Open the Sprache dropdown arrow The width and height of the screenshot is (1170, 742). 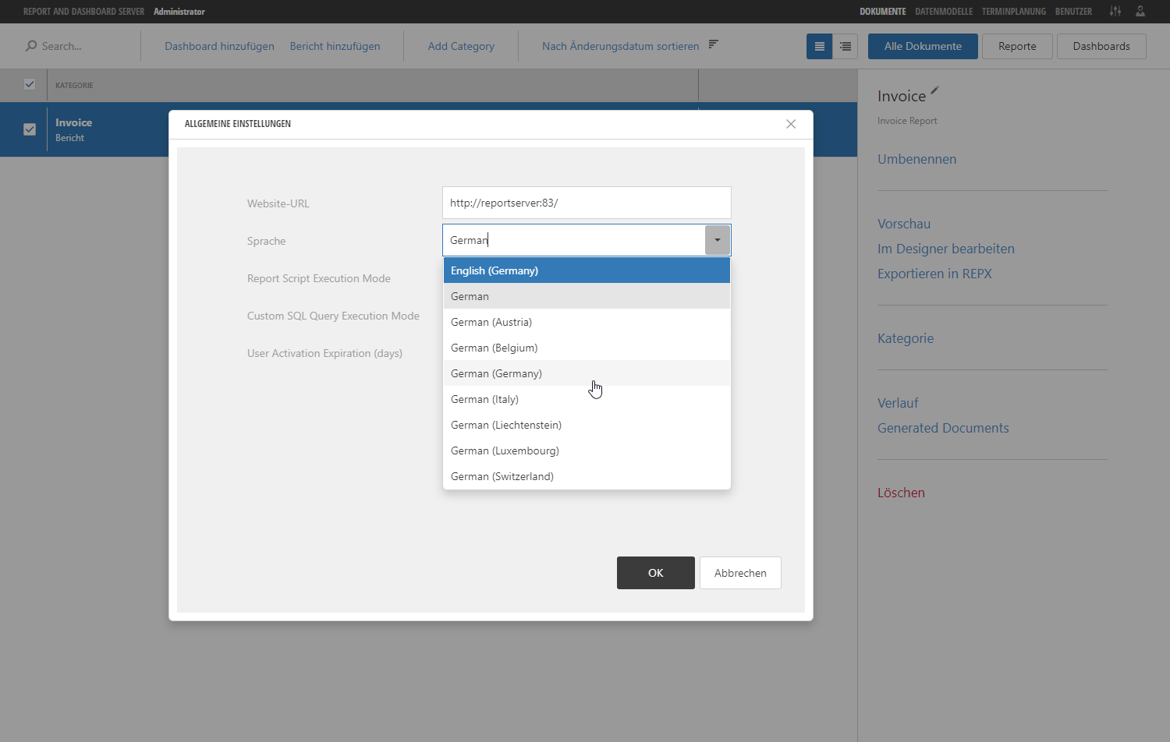pos(717,239)
